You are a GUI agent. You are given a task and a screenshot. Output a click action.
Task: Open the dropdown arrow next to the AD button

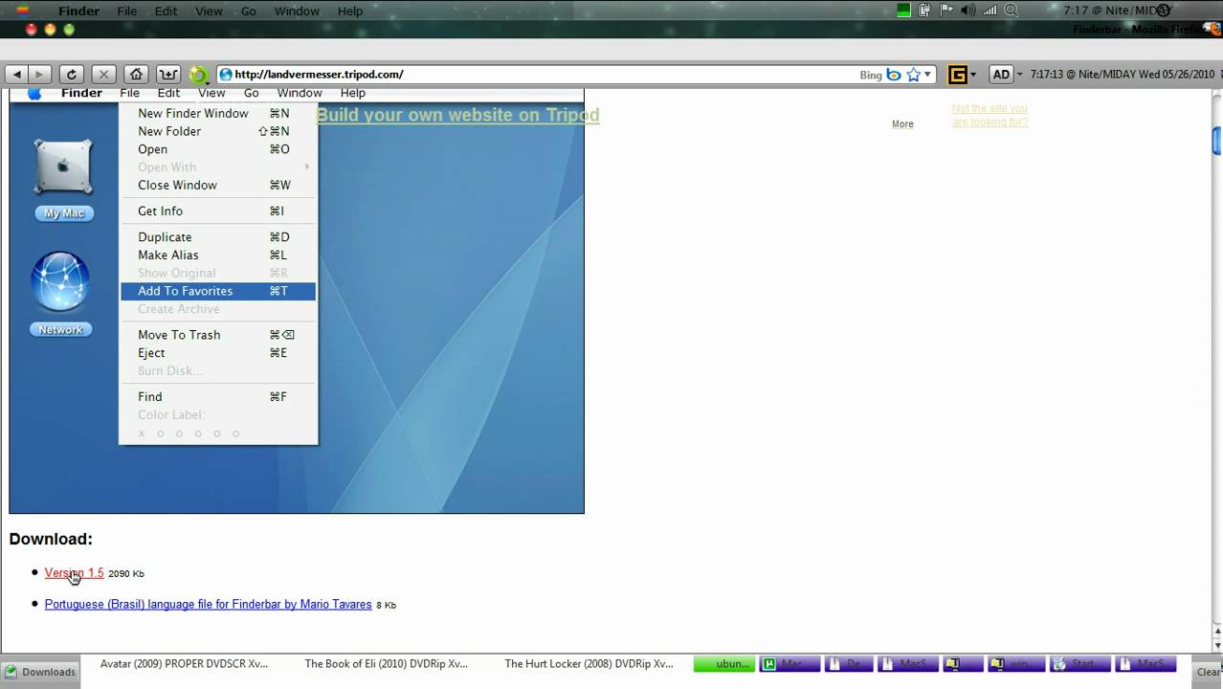click(1019, 74)
